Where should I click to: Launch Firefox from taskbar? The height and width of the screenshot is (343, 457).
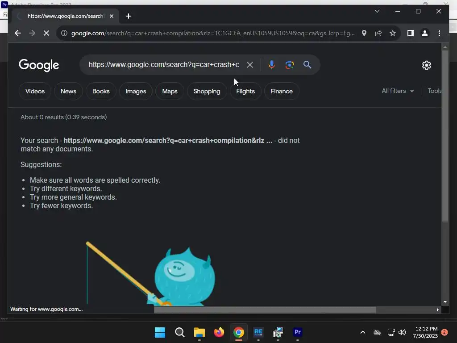tap(219, 332)
